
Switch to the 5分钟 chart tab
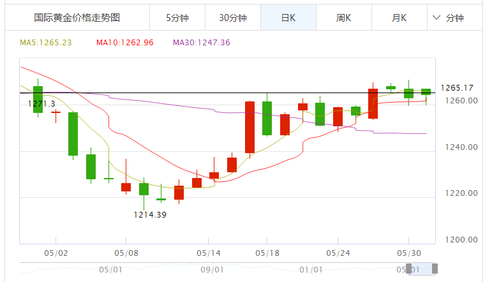coord(177,18)
